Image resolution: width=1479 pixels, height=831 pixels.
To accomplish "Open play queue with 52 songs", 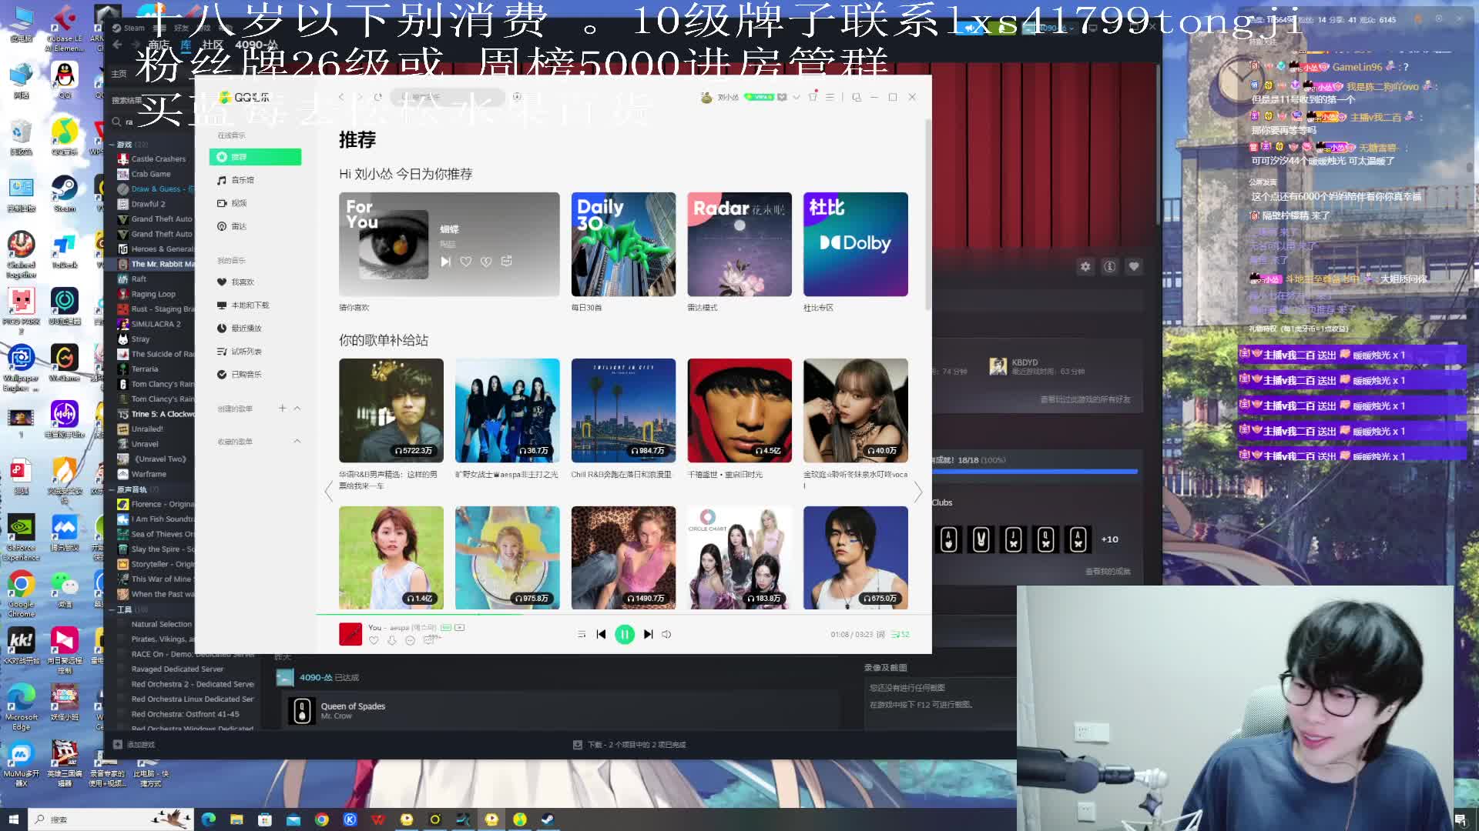I will (x=900, y=635).
